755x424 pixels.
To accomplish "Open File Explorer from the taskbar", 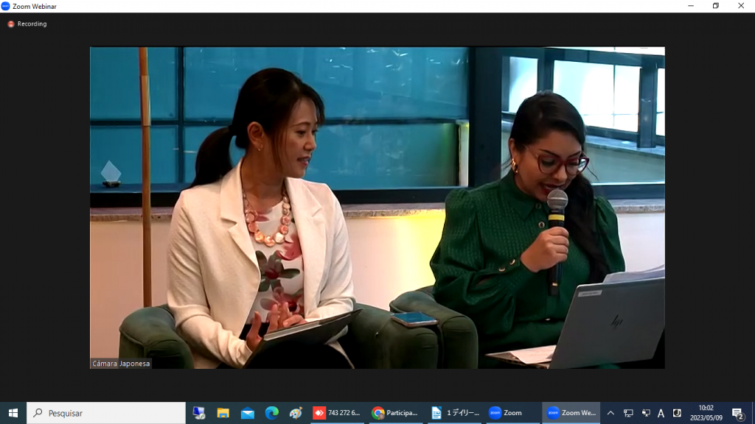I will click(x=223, y=413).
